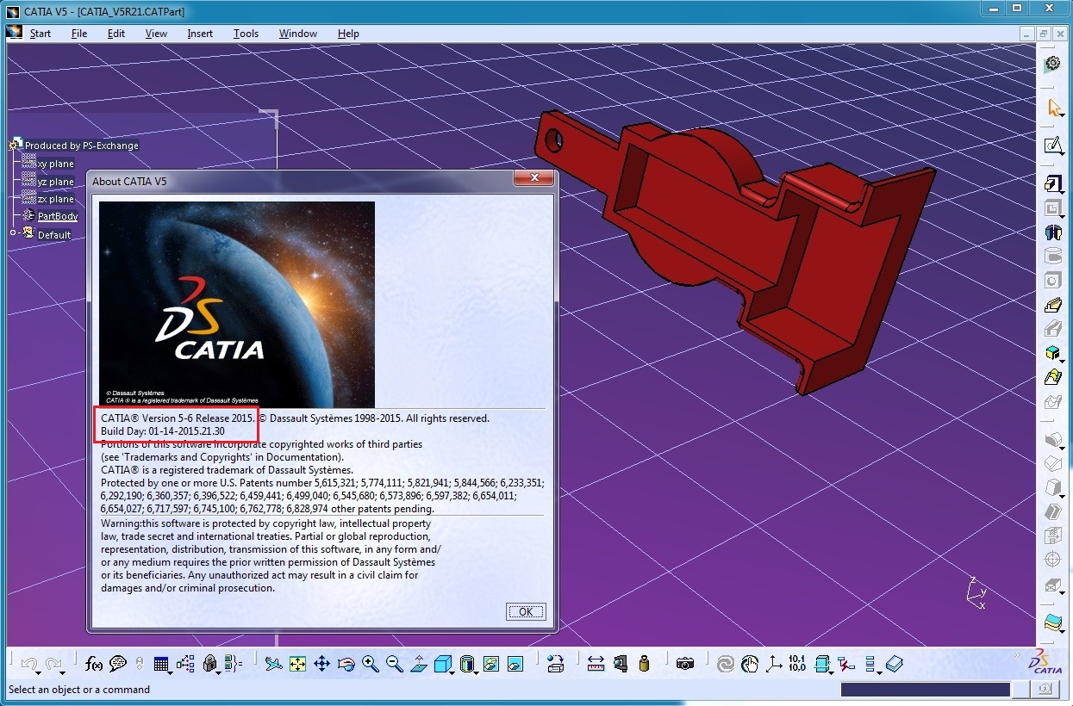Select the Hole feature tool
Viewport: 1073px width, 706px height.
pyautogui.click(x=1052, y=280)
